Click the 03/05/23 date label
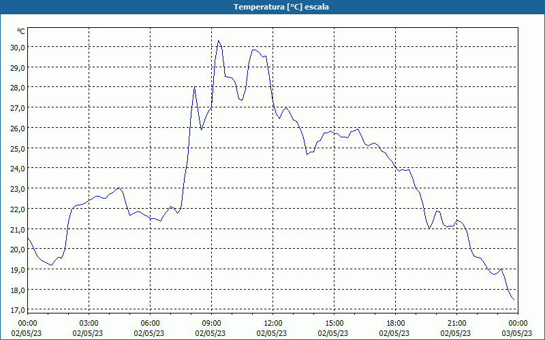The width and height of the screenshot is (545, 340). 517,333
